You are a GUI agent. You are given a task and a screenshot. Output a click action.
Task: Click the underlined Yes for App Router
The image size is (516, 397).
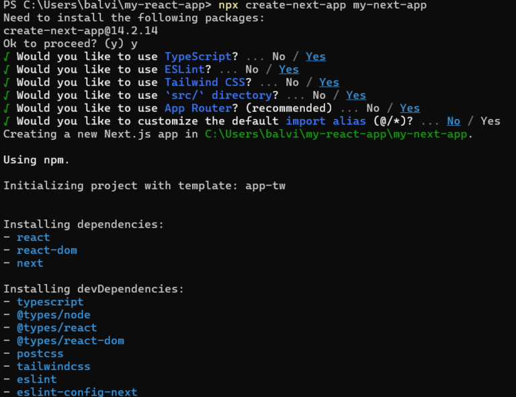pyautogui.click(x=409, y=108)
